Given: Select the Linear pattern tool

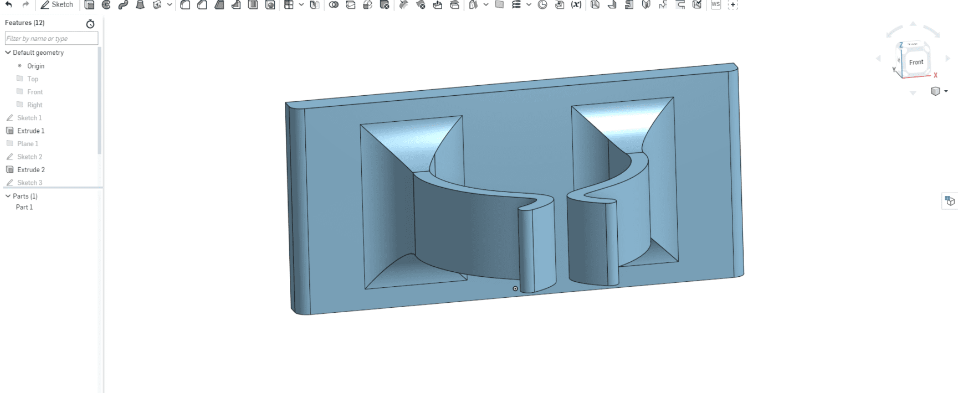Looking at the screenshot, I should pos(289,4).
